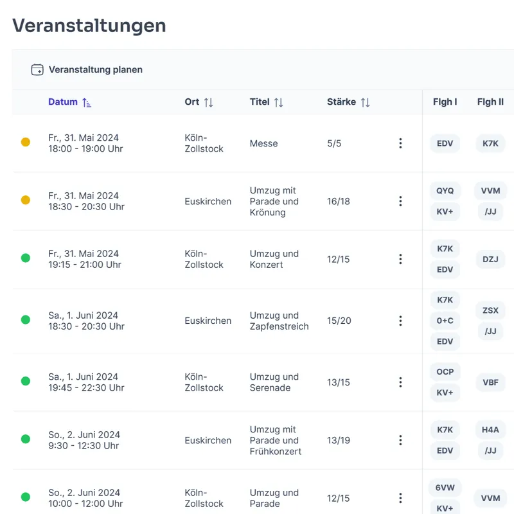This screenshot has height=514, width=514.
Task: Open the kebab menu for the Messe event
Action: tap(400, 143)
